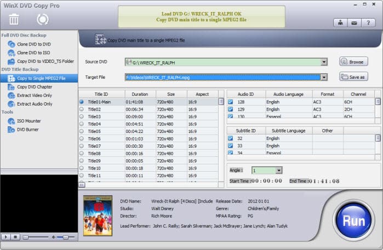Open the ISO Mounter tool label
Viewport: 383px width, 250px height.
point(29,121)
